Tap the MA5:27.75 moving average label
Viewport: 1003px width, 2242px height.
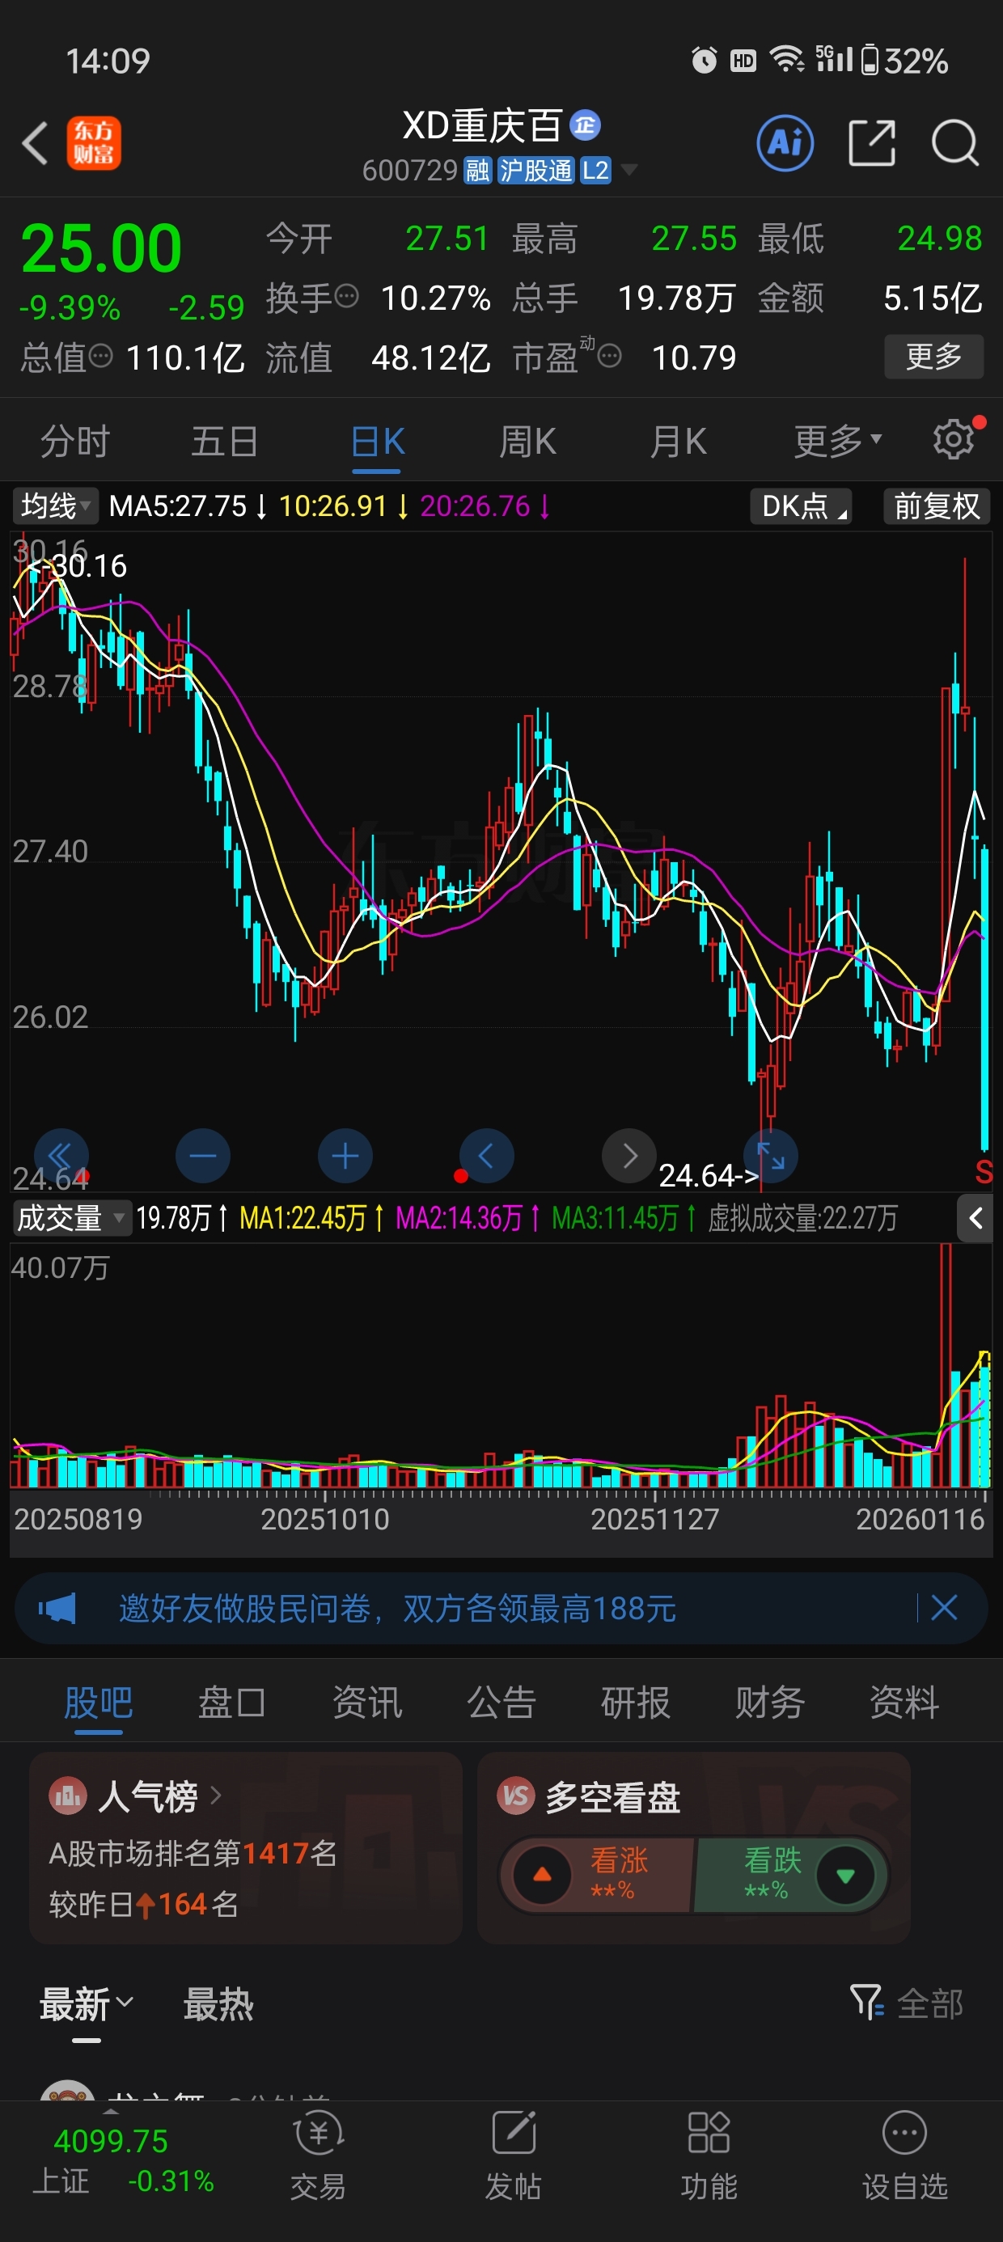point(178,506)
